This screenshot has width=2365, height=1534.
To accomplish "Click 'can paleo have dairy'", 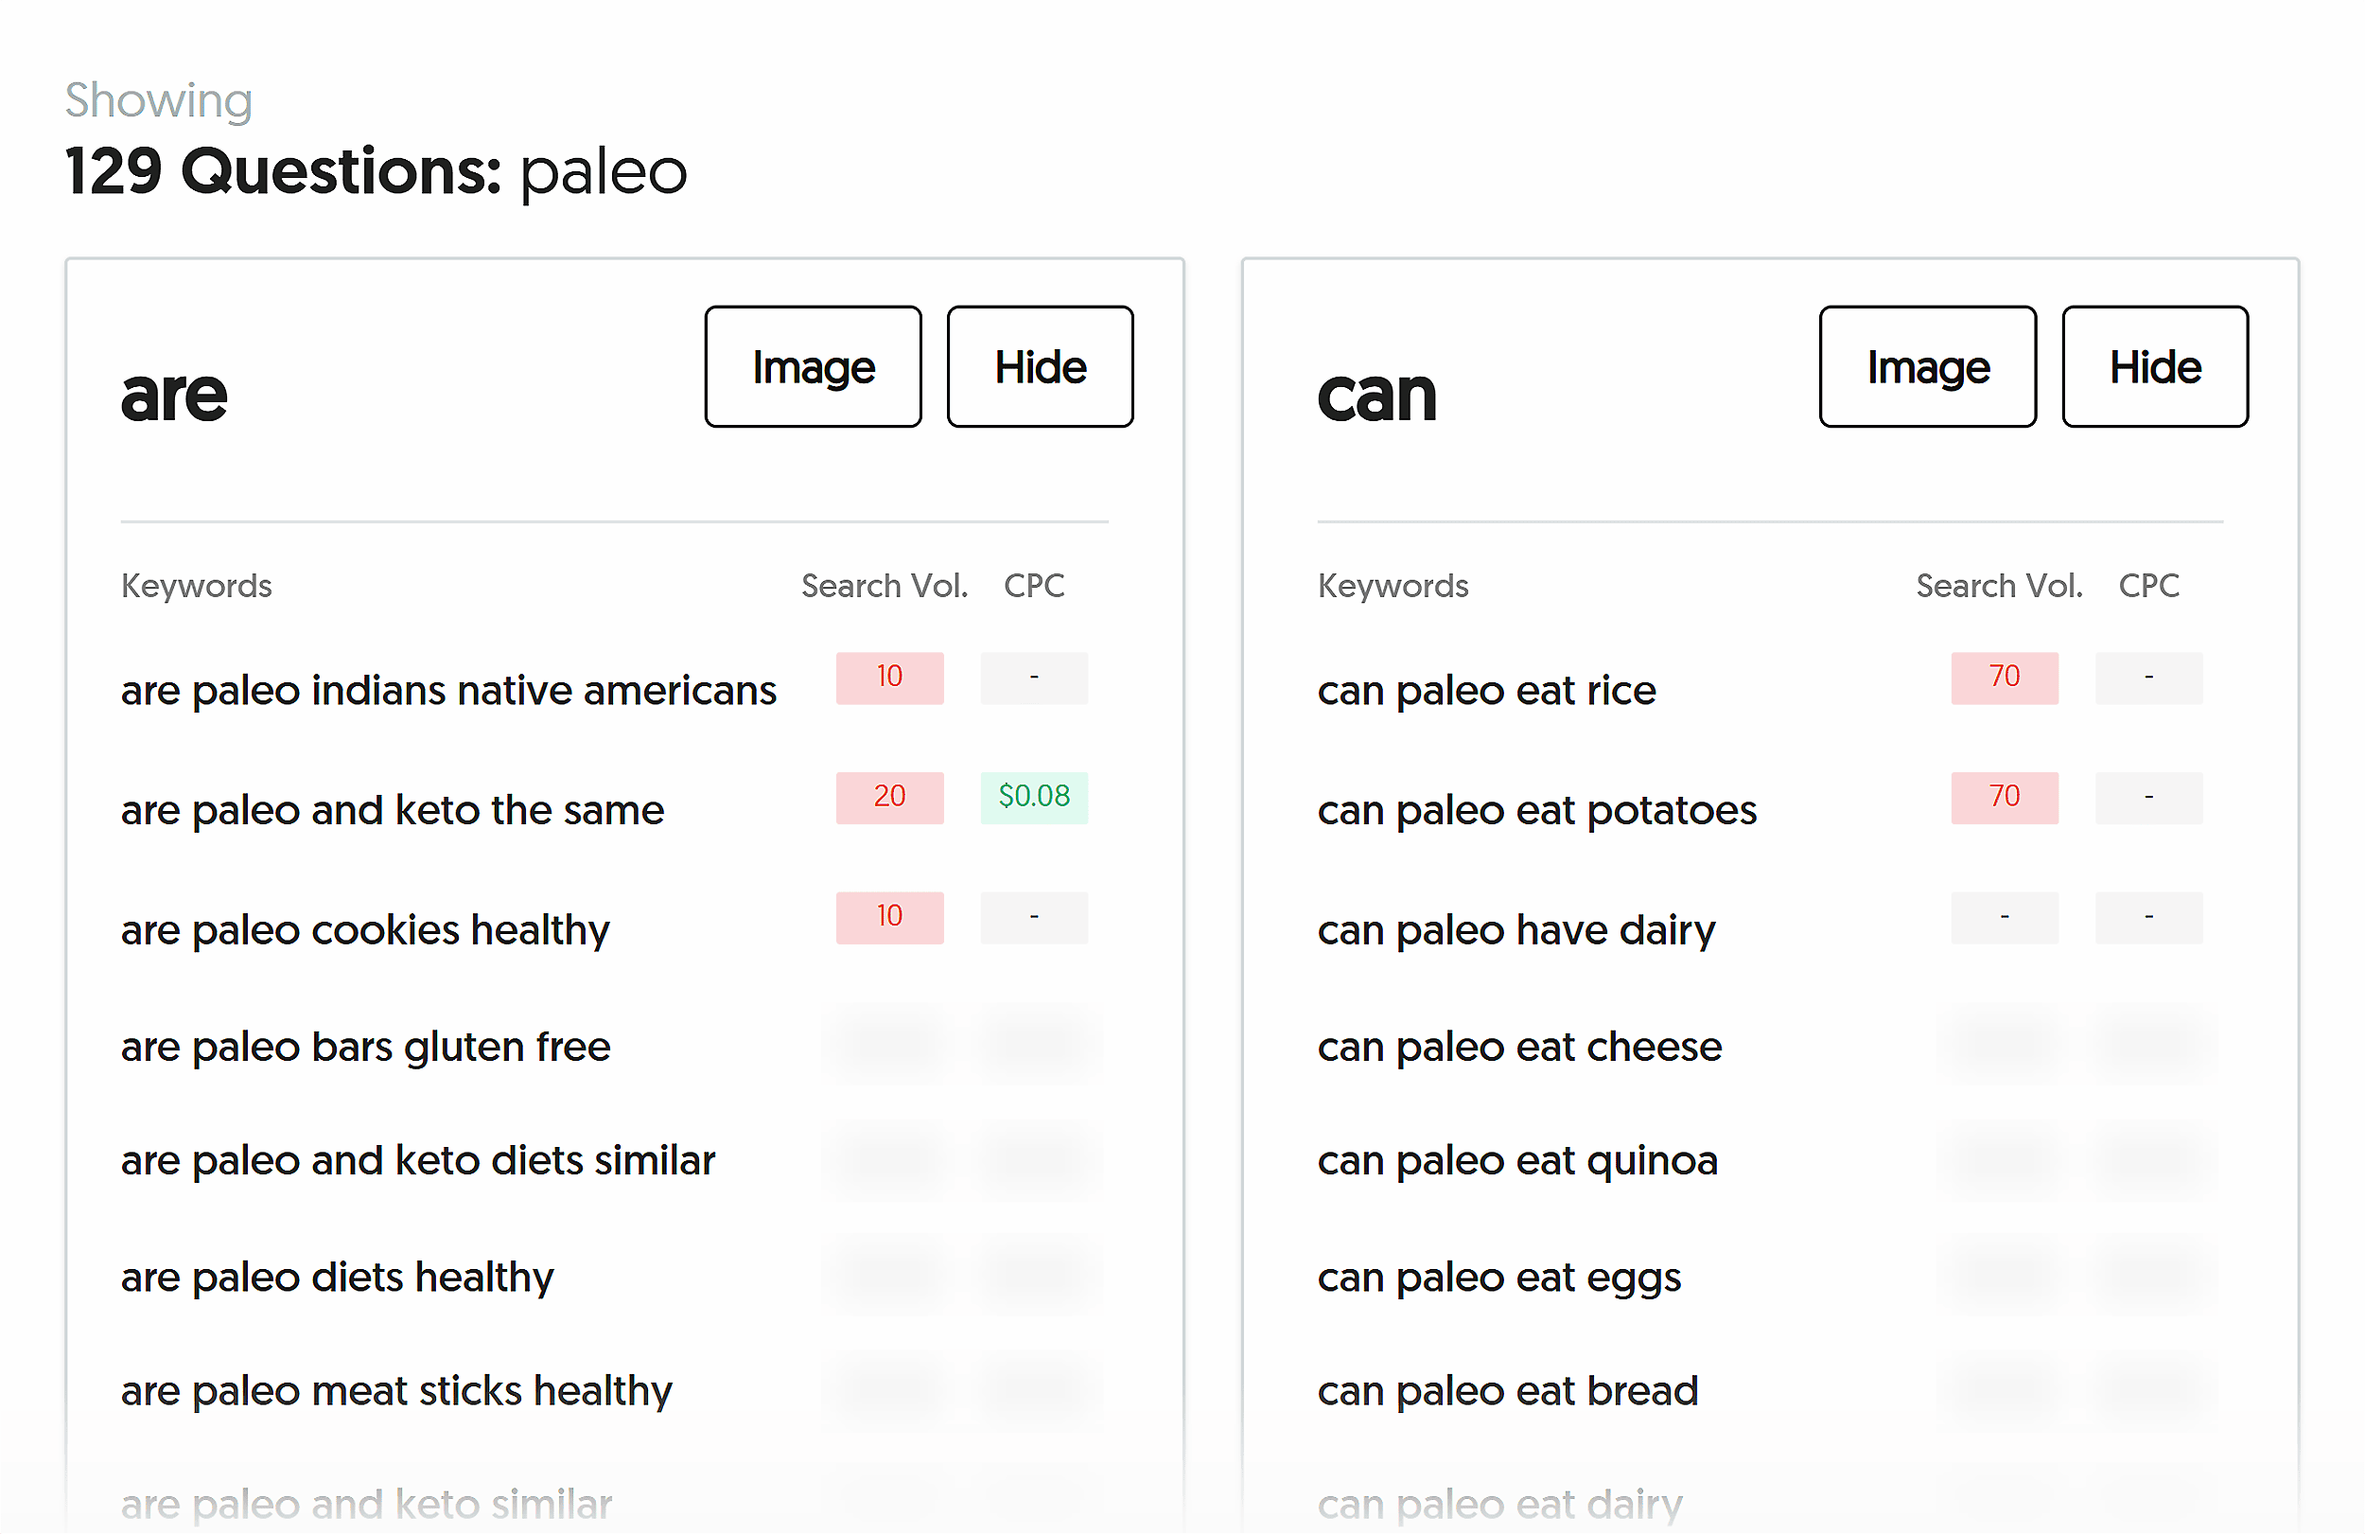I will point(1515,929).
